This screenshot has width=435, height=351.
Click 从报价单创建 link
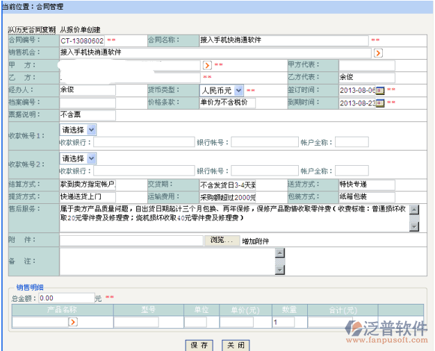click(80, 30)
